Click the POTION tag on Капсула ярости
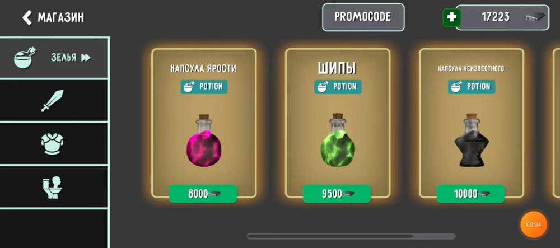This screenshot has height=248, width=560. [204, 87]
